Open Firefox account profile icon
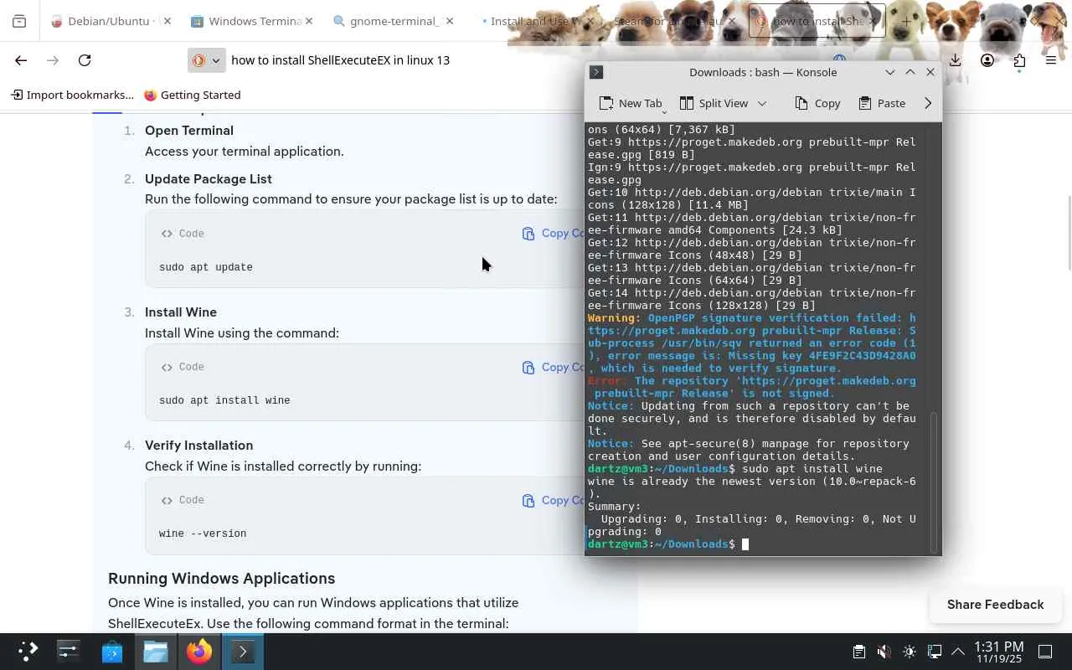The width and height of the screenshot is (1072, 670). 987,60
